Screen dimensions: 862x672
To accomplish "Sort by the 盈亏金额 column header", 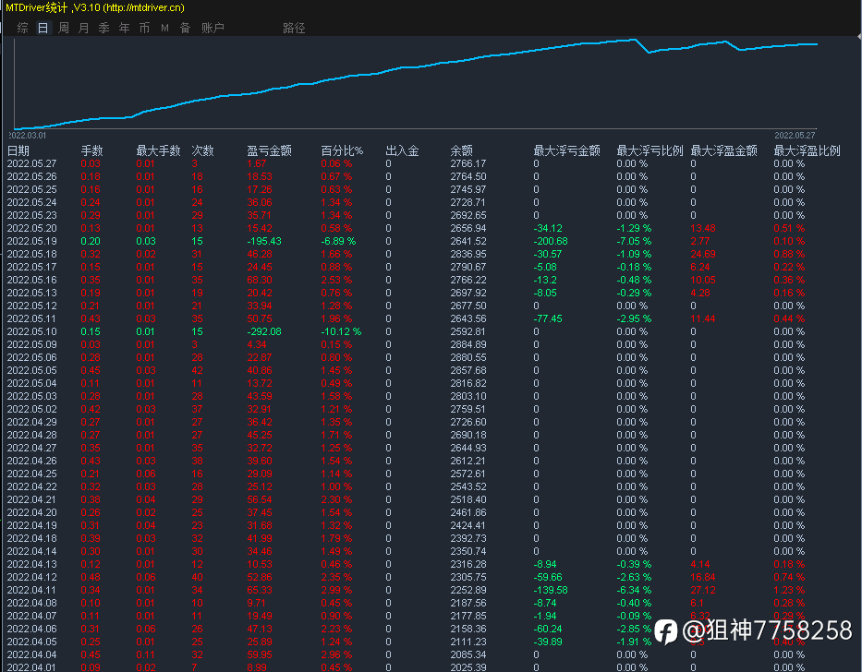I will [270, 150].
